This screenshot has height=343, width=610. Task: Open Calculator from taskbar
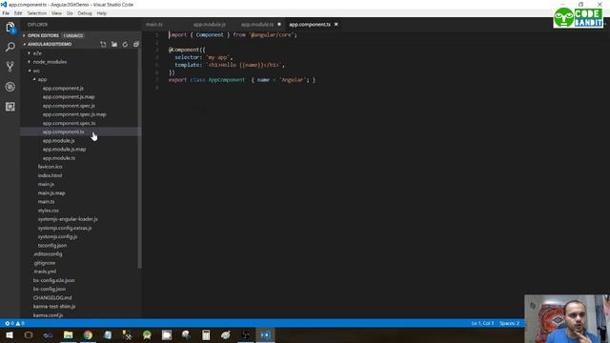click(206, 334)
